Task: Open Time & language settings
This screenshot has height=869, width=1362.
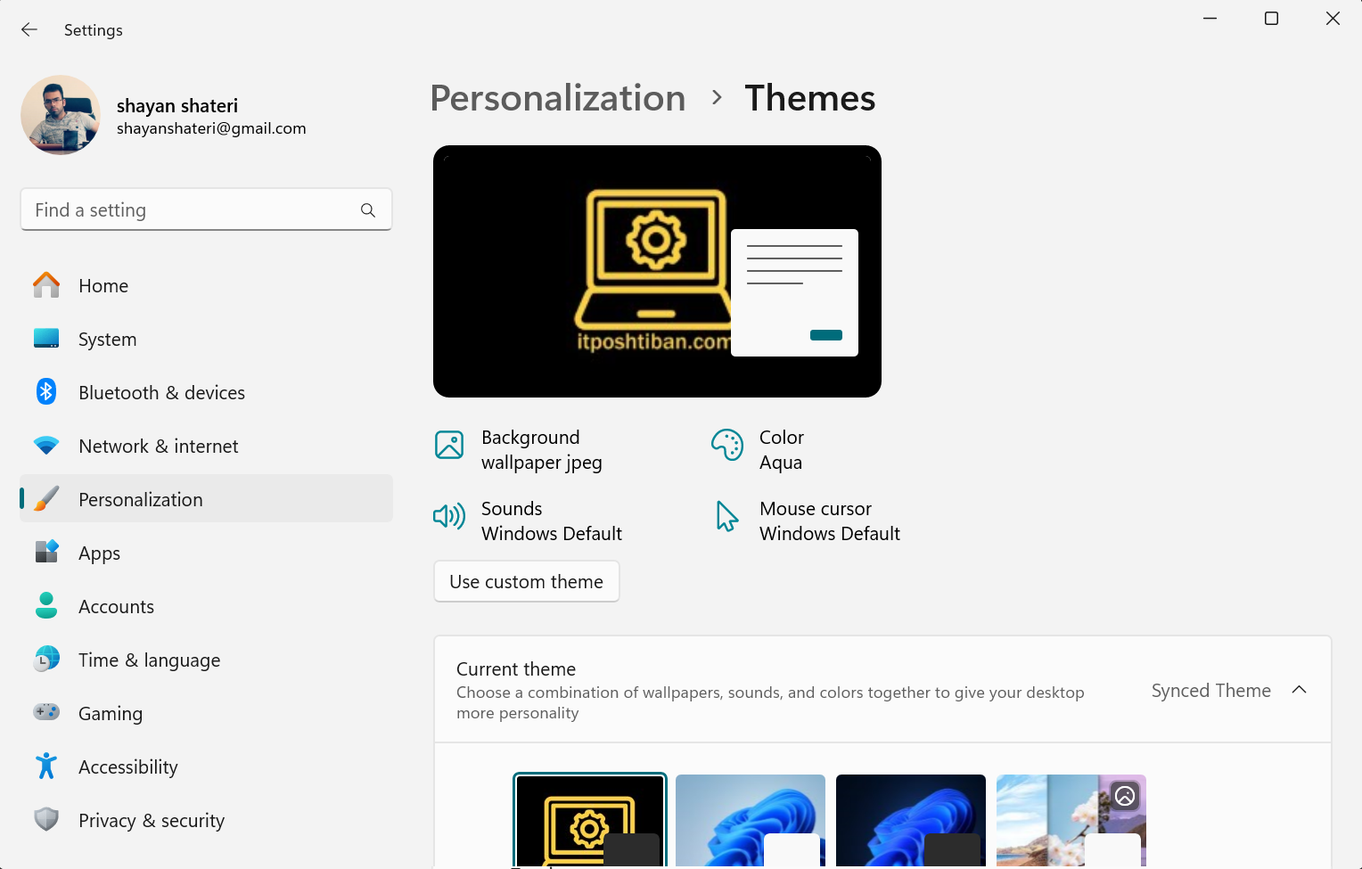Action: point(207,660)
